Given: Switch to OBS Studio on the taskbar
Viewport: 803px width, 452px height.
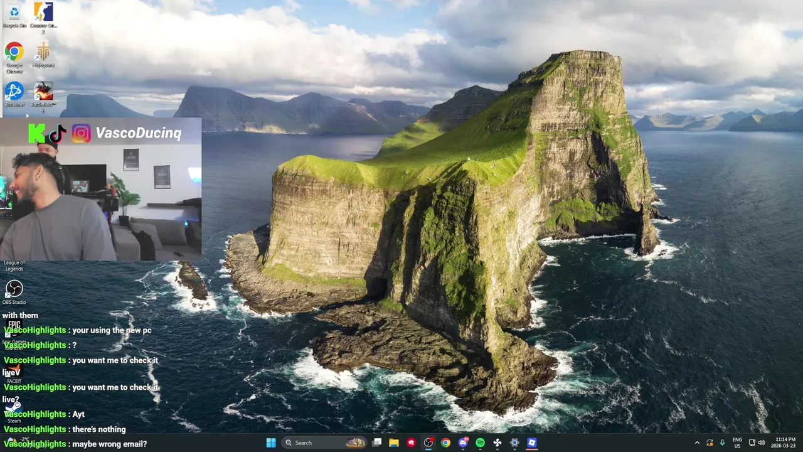Looking at the screenshot, I should (x=428, y=443).
